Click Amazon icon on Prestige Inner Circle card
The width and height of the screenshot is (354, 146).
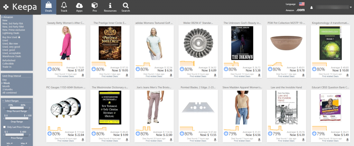(x=127, y=75)
